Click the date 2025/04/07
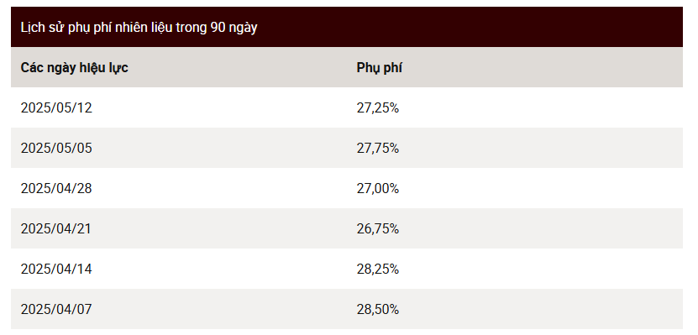The image size is (698, 335). [x=56, y=309]
